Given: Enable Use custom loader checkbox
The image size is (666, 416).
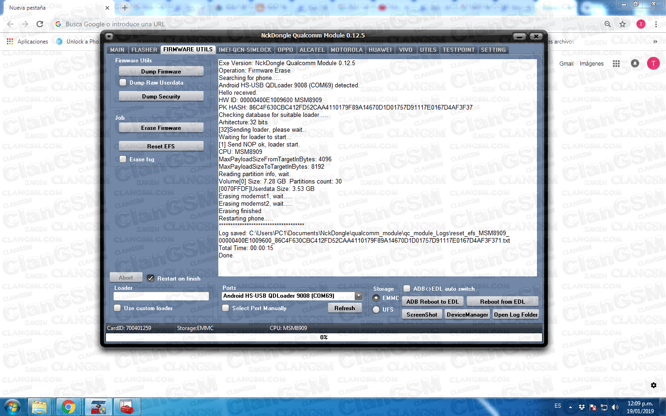Looking at the screenshot, I should 117,308.
